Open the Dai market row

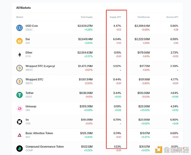coord(97,41)
